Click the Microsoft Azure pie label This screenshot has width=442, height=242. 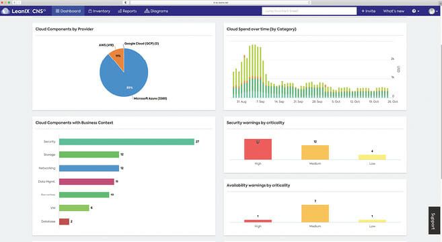point(150,99)
